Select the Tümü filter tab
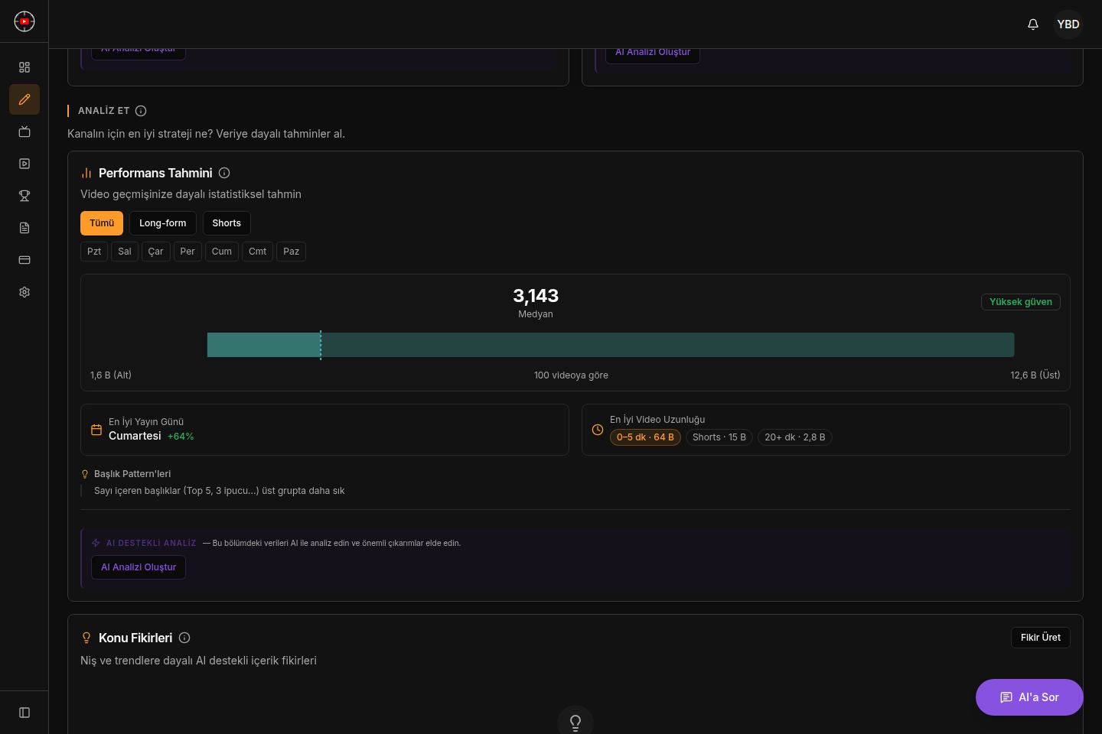This screenshot has height=734, width=1102. [102, 223]
